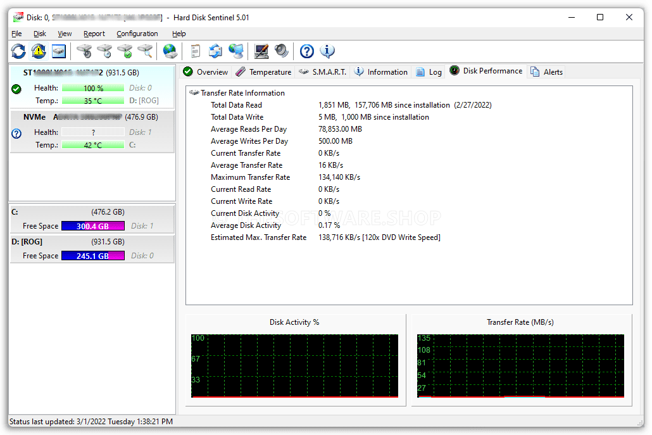Viewport: 652px width, 435px height.
Task: Click the Current Write Rate label
Action: pos(242,202)
